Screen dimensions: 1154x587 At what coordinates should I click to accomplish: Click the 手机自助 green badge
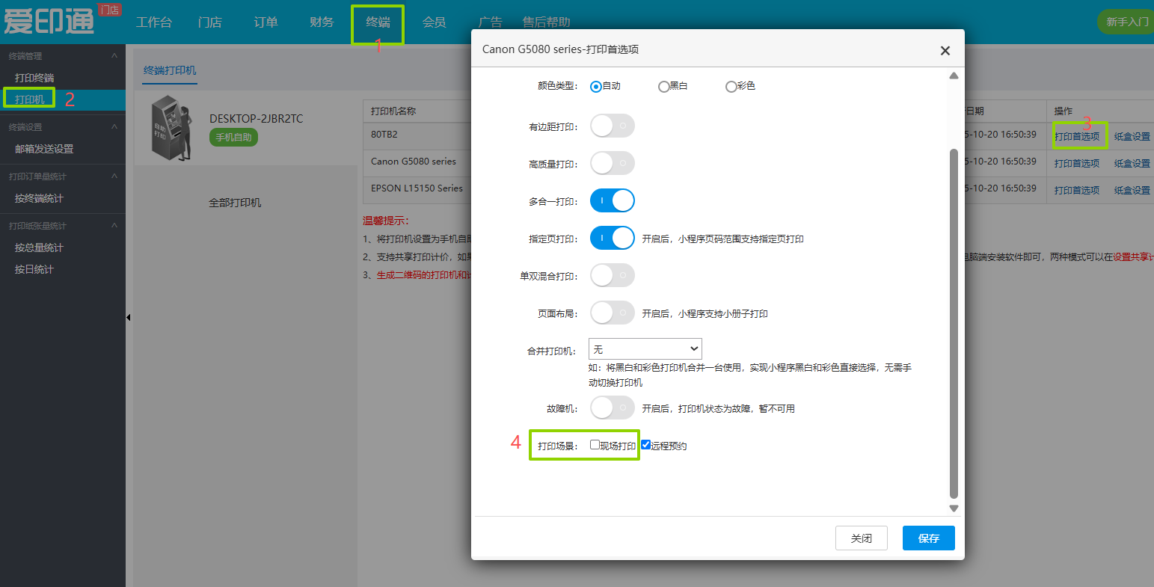click(233, 138)
